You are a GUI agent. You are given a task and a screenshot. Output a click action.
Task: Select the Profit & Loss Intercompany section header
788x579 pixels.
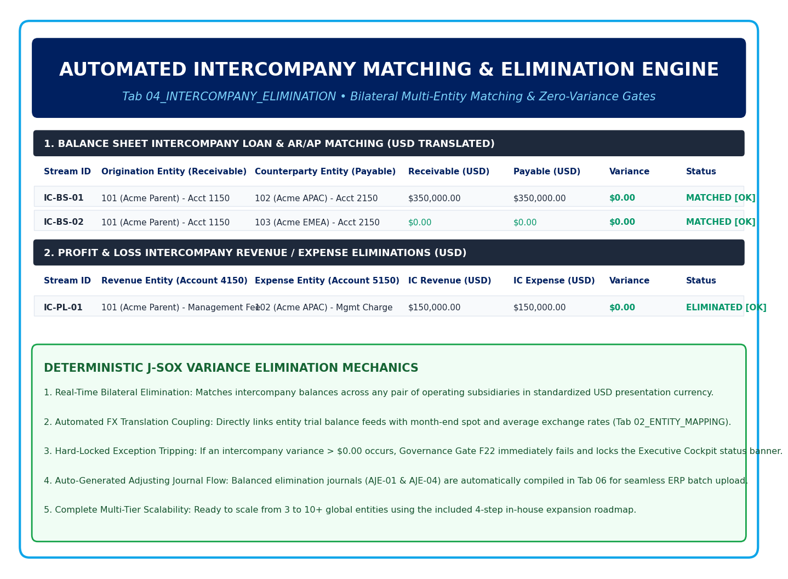389,253
